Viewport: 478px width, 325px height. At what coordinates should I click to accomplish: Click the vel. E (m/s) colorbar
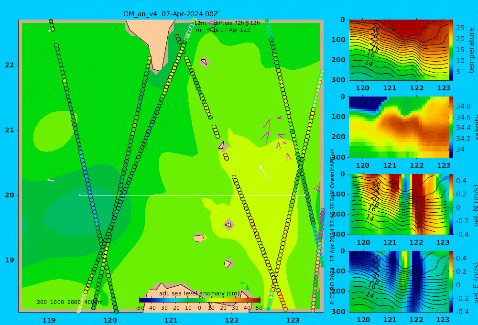[451, 282]
